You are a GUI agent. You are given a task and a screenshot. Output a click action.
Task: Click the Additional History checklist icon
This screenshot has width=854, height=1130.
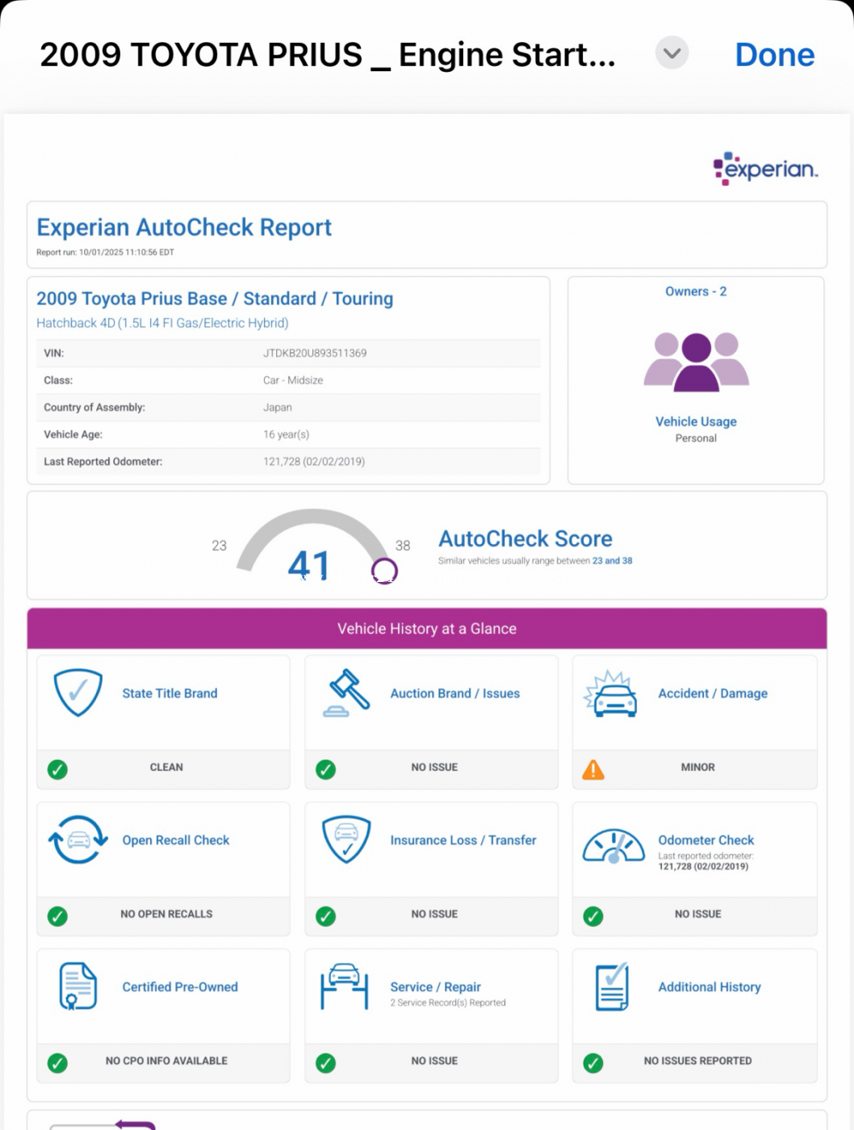click(x=612, y=986)
